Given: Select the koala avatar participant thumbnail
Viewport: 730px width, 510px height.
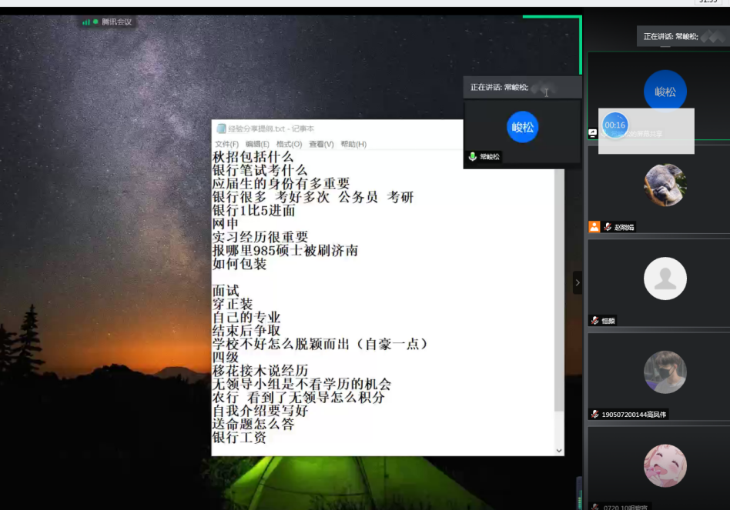Looking at the screenshot, I should tap(665, 185).
